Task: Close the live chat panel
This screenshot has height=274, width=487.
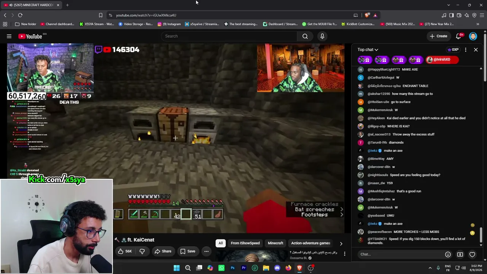Action: pos(476,49)
